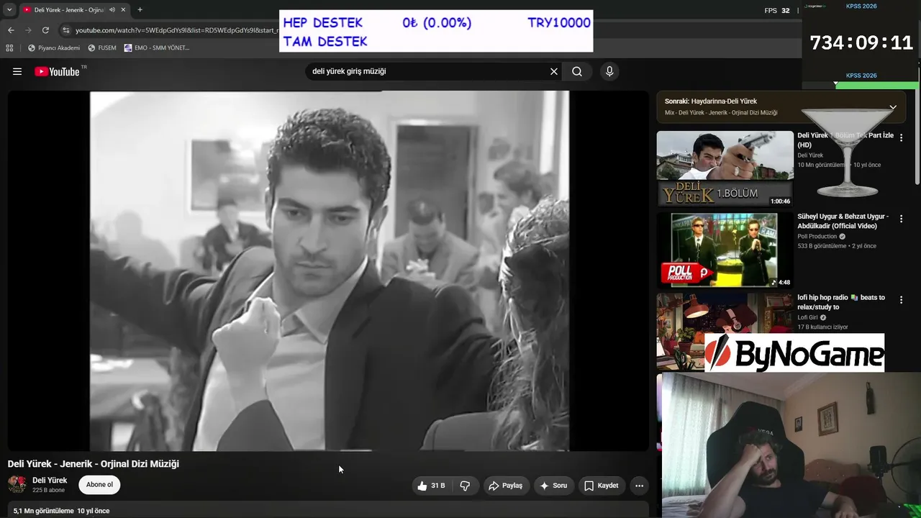Open the Süheyl Uygur Abdülkadir video thumbnail
921x518 pixels.
tap(725, 250)
